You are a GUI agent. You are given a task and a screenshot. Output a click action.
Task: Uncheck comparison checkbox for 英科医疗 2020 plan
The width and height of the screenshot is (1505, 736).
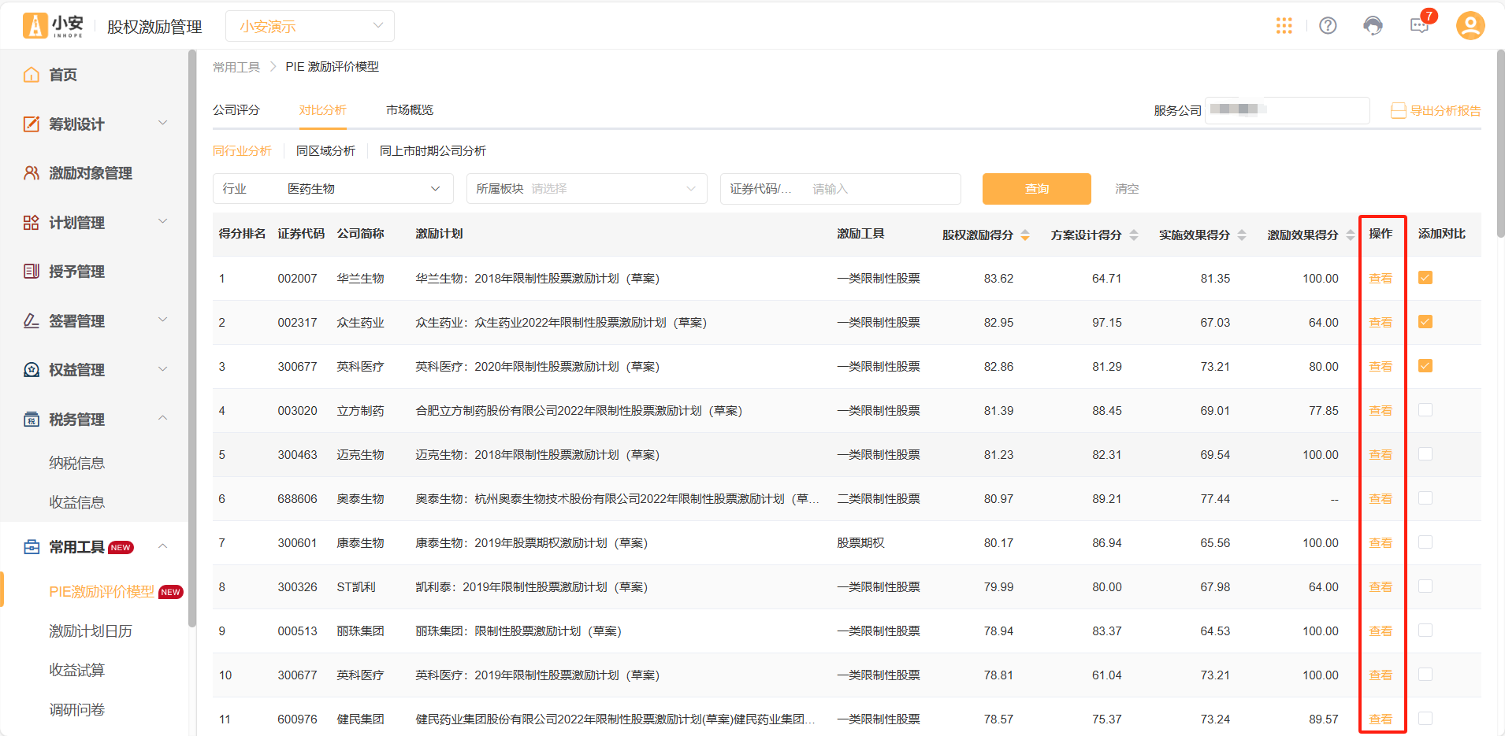(1425, 366)
